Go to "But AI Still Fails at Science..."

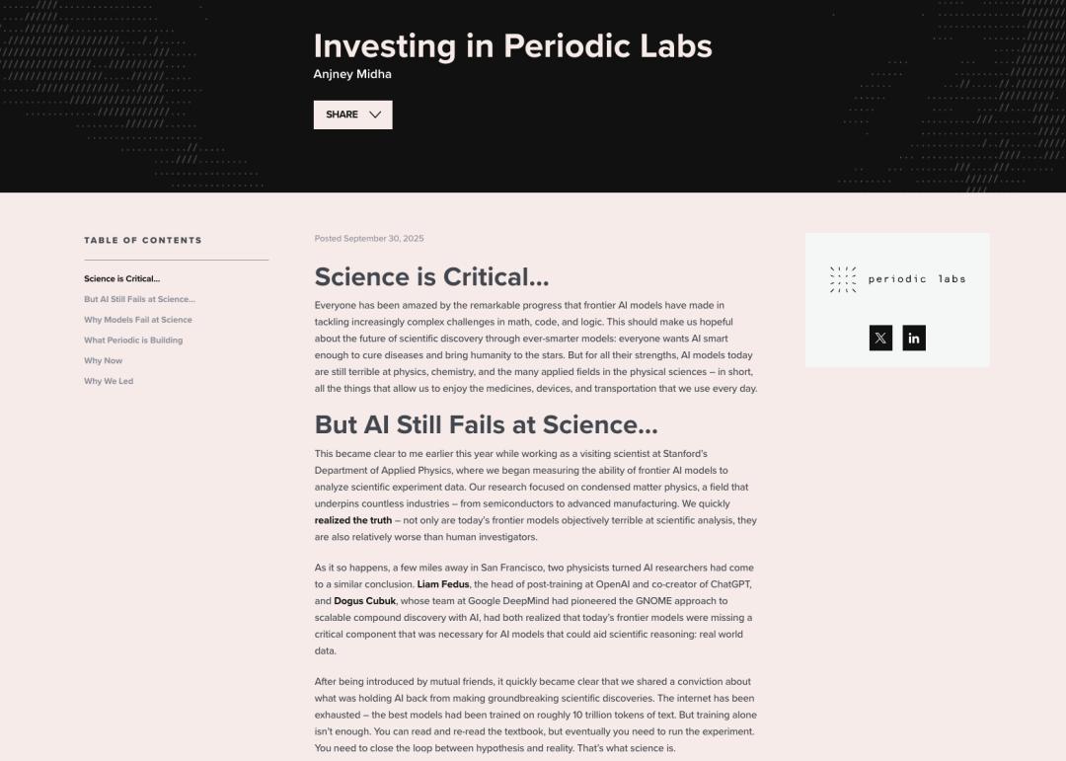(x=139, y=299)
